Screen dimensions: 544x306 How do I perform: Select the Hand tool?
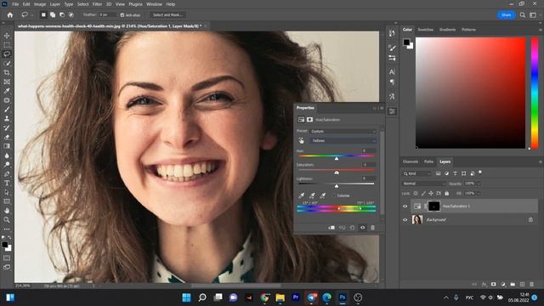point(7,210)
